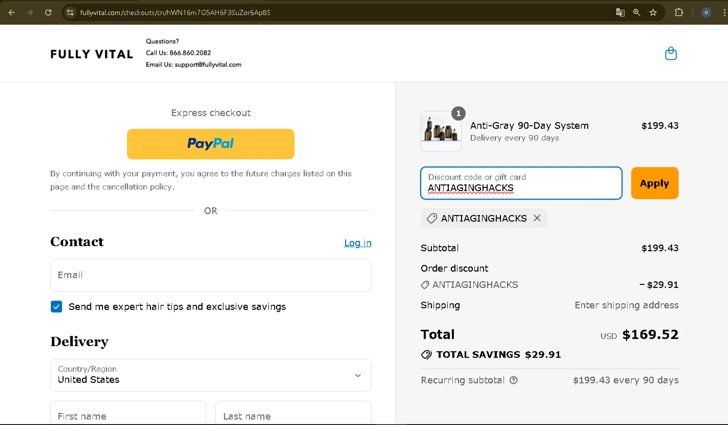Image resolution: width=728 pixels, height=425 pixels.
Task: Open the browser profile avatar
Action: [x=706, y=13]
